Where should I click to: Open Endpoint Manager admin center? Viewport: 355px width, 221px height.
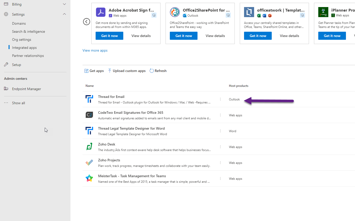pos(26,89)
